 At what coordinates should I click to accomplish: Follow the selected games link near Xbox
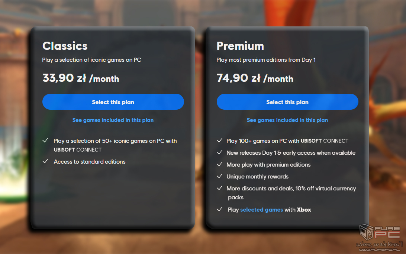[261, 210]
